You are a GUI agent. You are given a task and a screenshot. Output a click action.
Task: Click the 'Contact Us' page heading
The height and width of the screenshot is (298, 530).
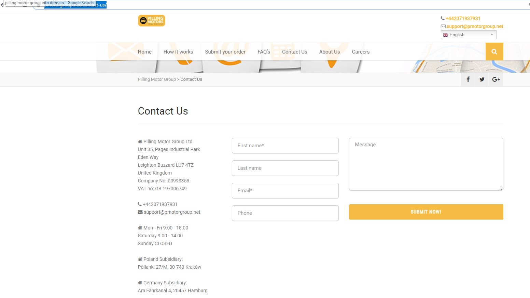163,111
